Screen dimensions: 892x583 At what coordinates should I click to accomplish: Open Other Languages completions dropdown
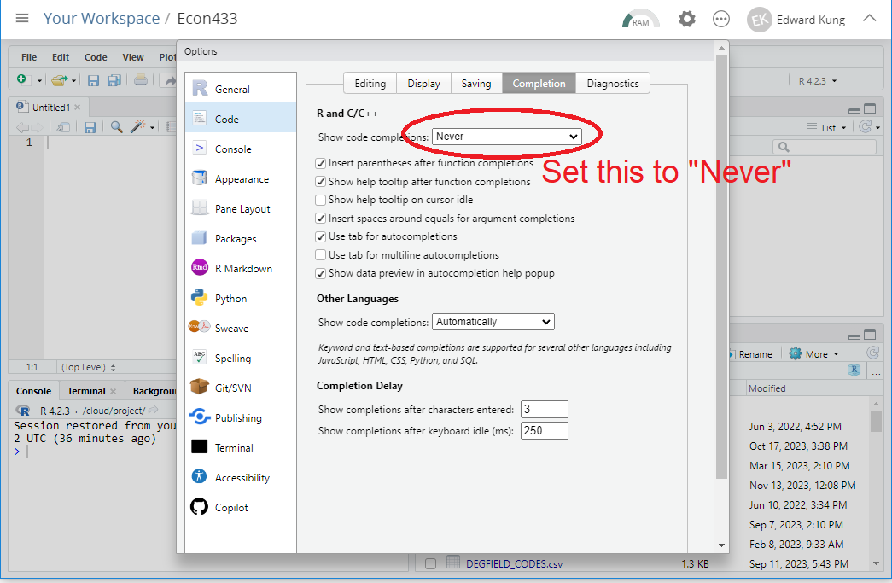click(493, 322)
